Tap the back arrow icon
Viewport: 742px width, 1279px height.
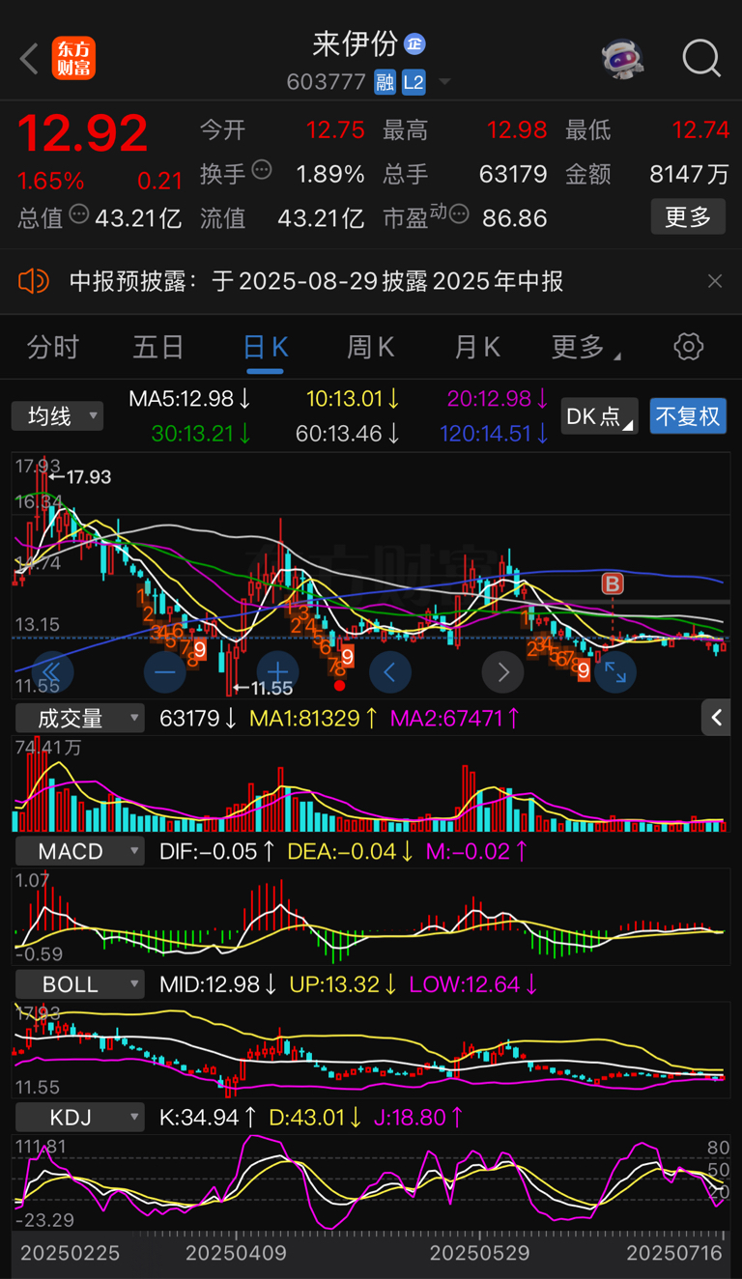pyautogui.click(x=29, y=59)
